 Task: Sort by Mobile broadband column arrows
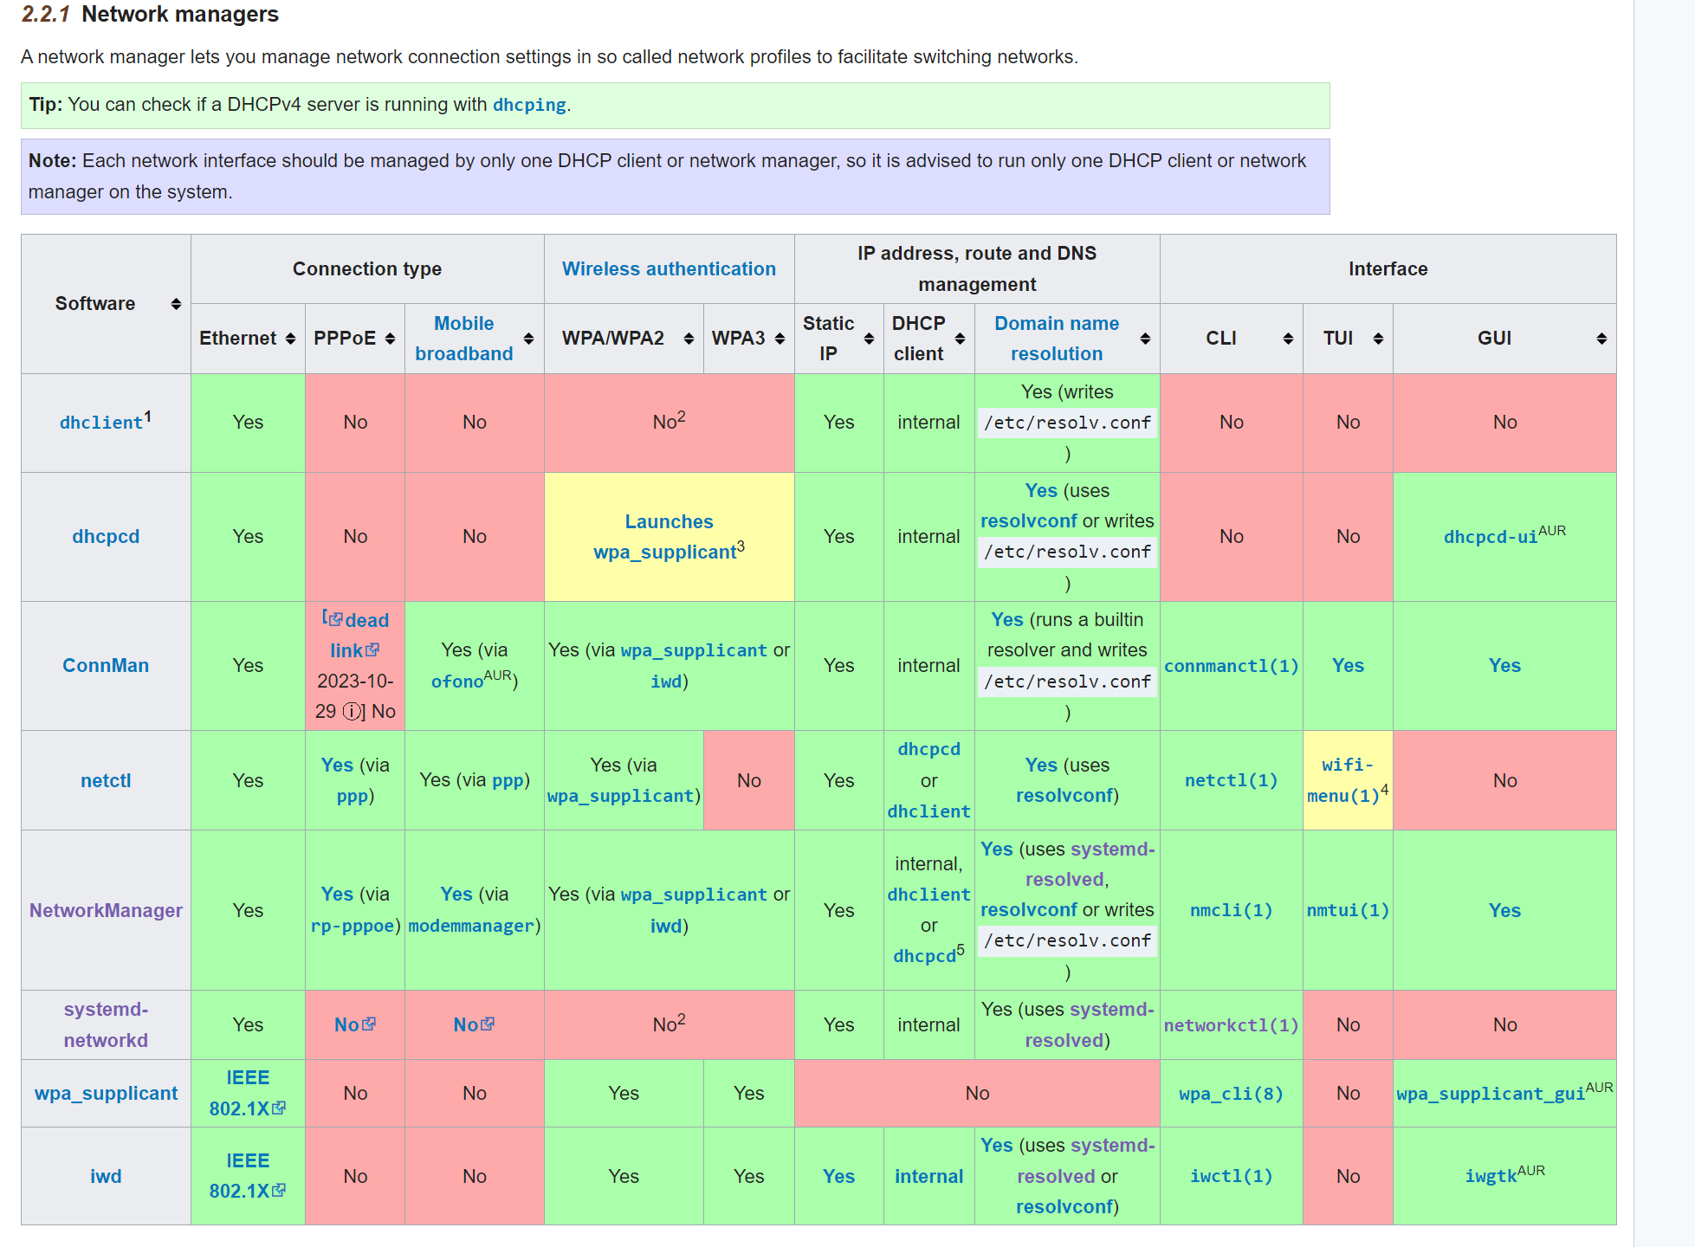click(x=528, y=339)
